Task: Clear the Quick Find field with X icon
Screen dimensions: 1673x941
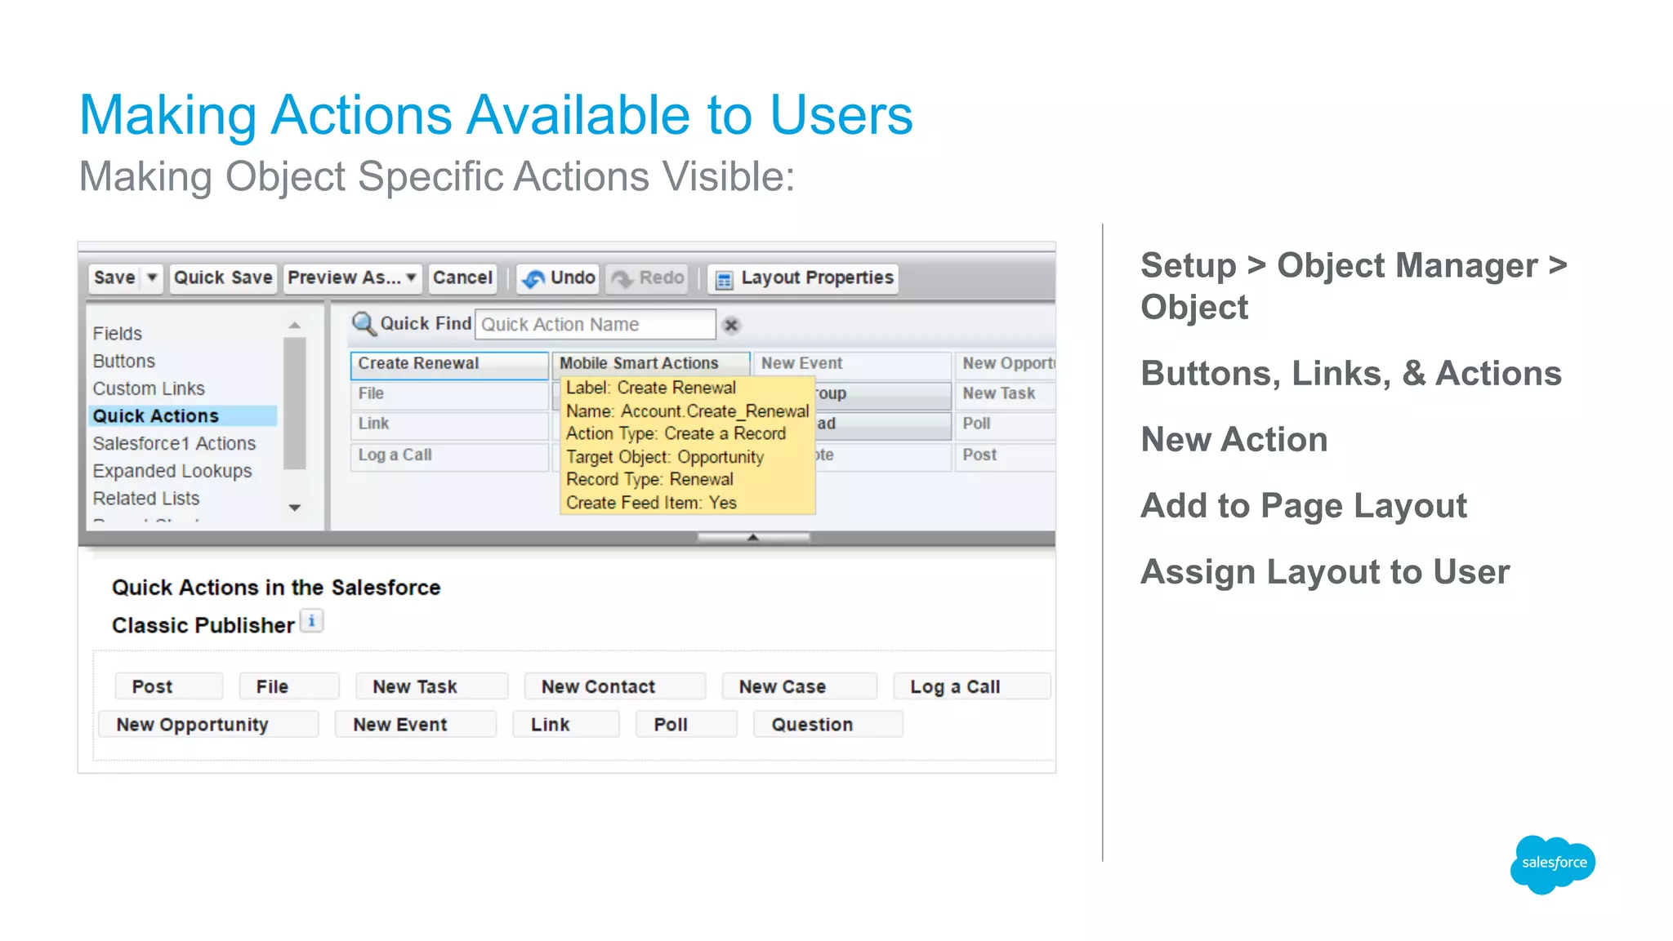Action: point(732,325)
